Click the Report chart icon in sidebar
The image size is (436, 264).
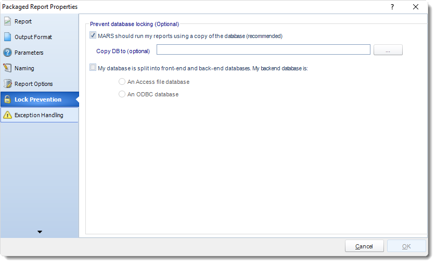(7, 21)
